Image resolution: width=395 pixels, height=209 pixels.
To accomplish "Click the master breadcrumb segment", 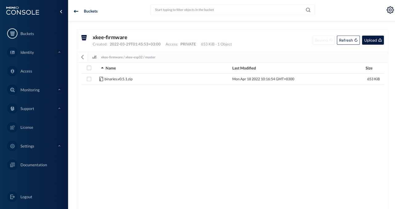I will click(150, 57).
